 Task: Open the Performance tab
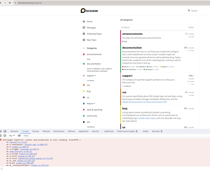[x=59, y=131]
